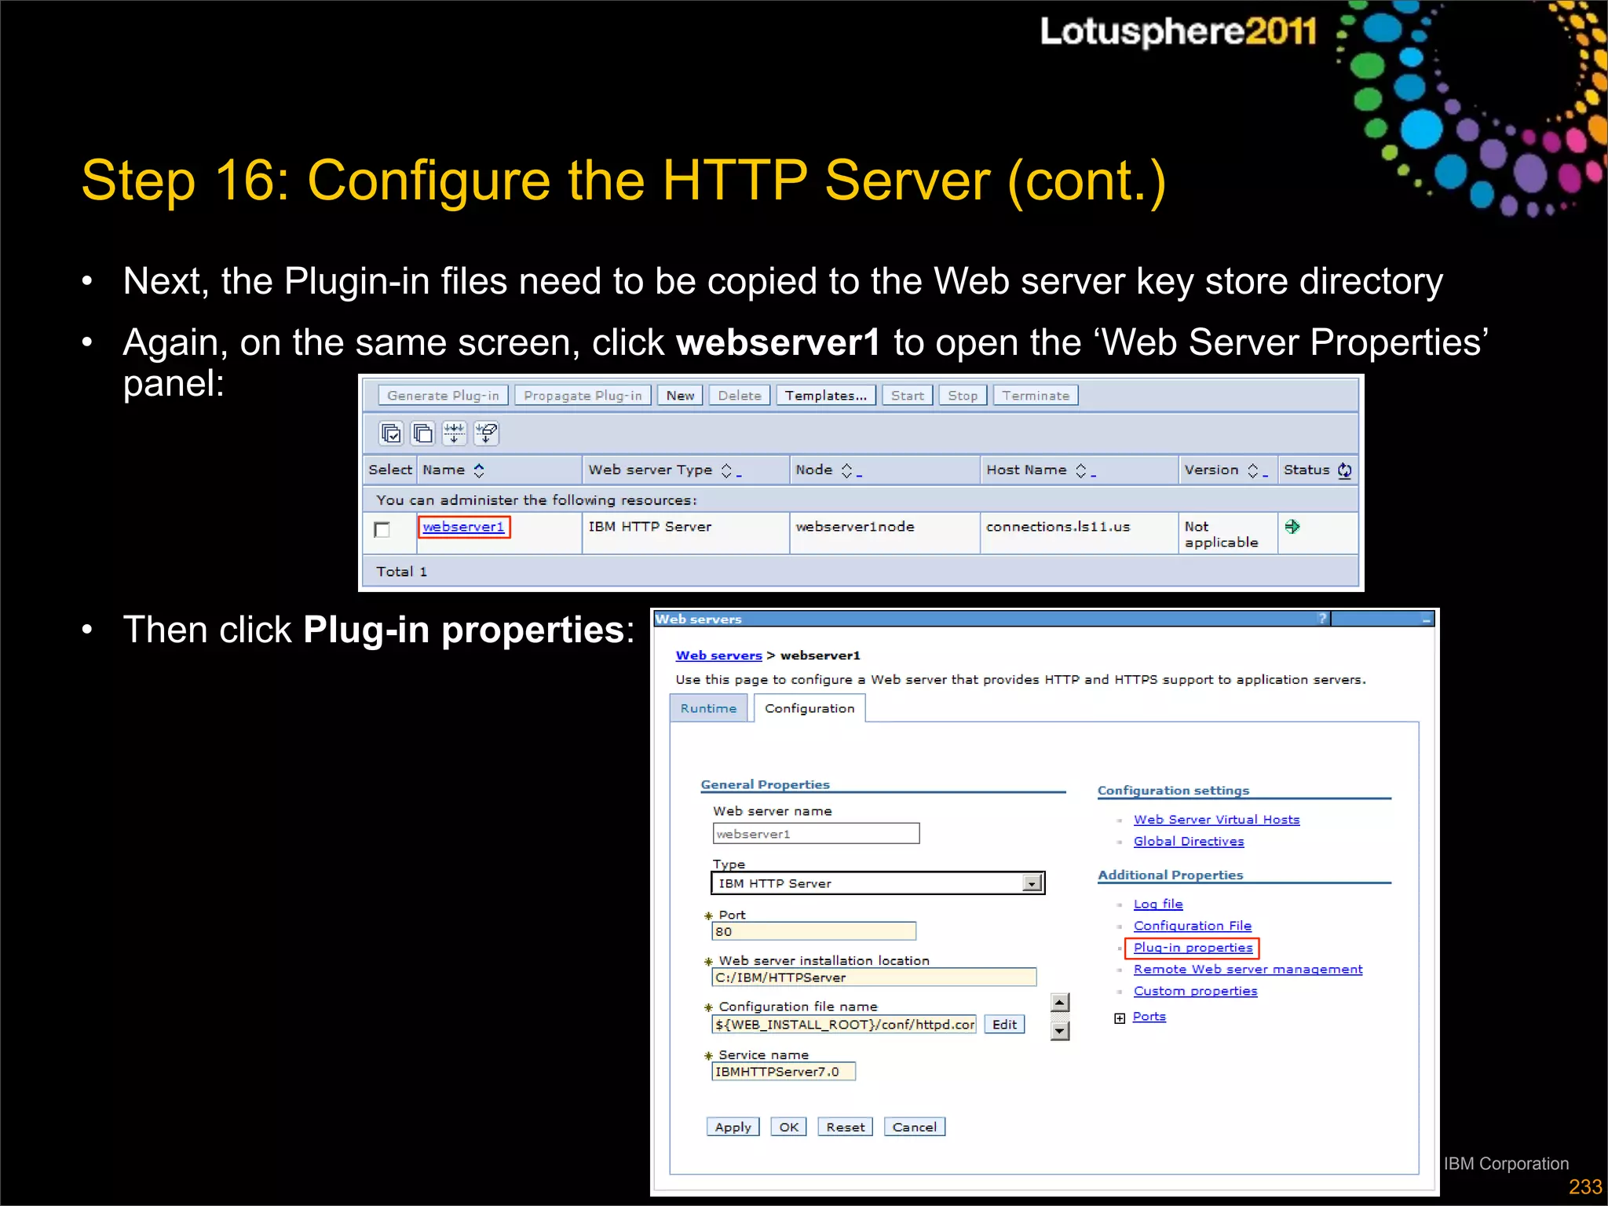Open the Log file link
The height and width of the screenshot is (1206, 1608).
[x=1158, y=904]
